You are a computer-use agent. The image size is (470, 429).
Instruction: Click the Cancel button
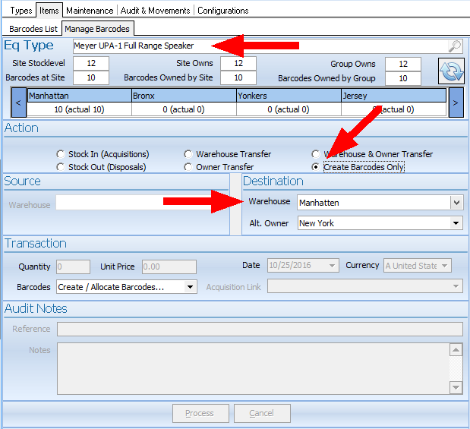point(262,413)
